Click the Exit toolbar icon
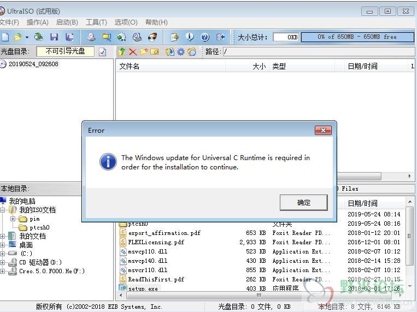Image resolution: width=417 pixels, height=312 pixels. (220, 37)
